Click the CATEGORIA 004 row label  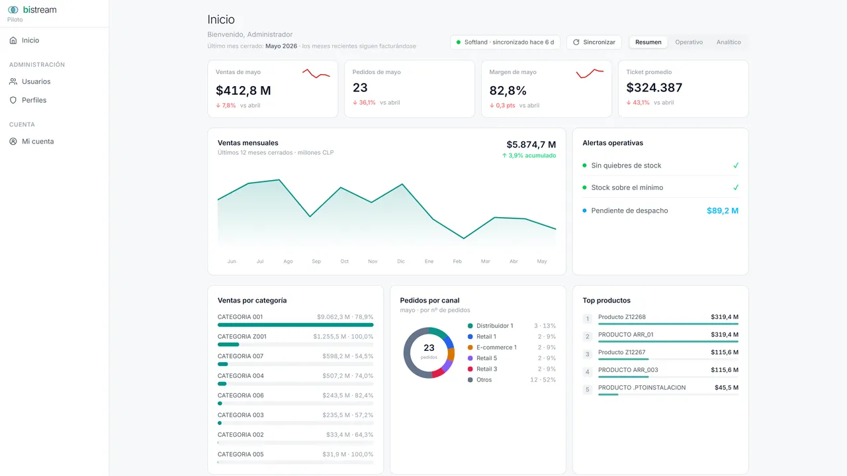pyautogui.click(x=240, y=376)
